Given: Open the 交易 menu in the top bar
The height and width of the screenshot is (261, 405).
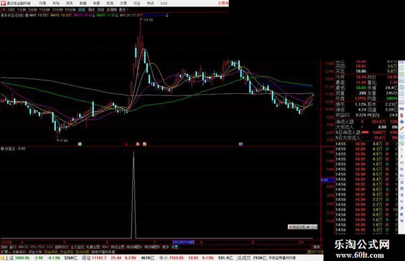Looking at the screenshot, I should click(123, 3).
